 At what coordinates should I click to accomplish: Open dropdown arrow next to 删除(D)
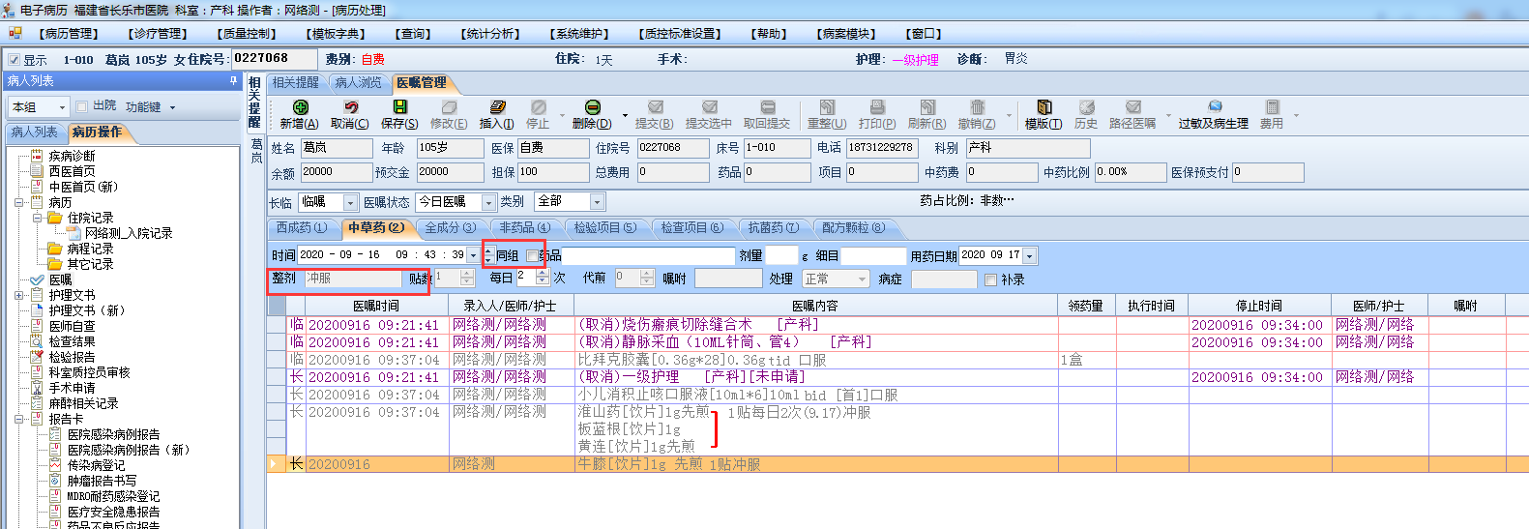625,116
